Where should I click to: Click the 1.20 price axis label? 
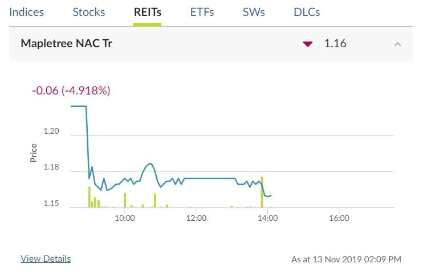51,131
